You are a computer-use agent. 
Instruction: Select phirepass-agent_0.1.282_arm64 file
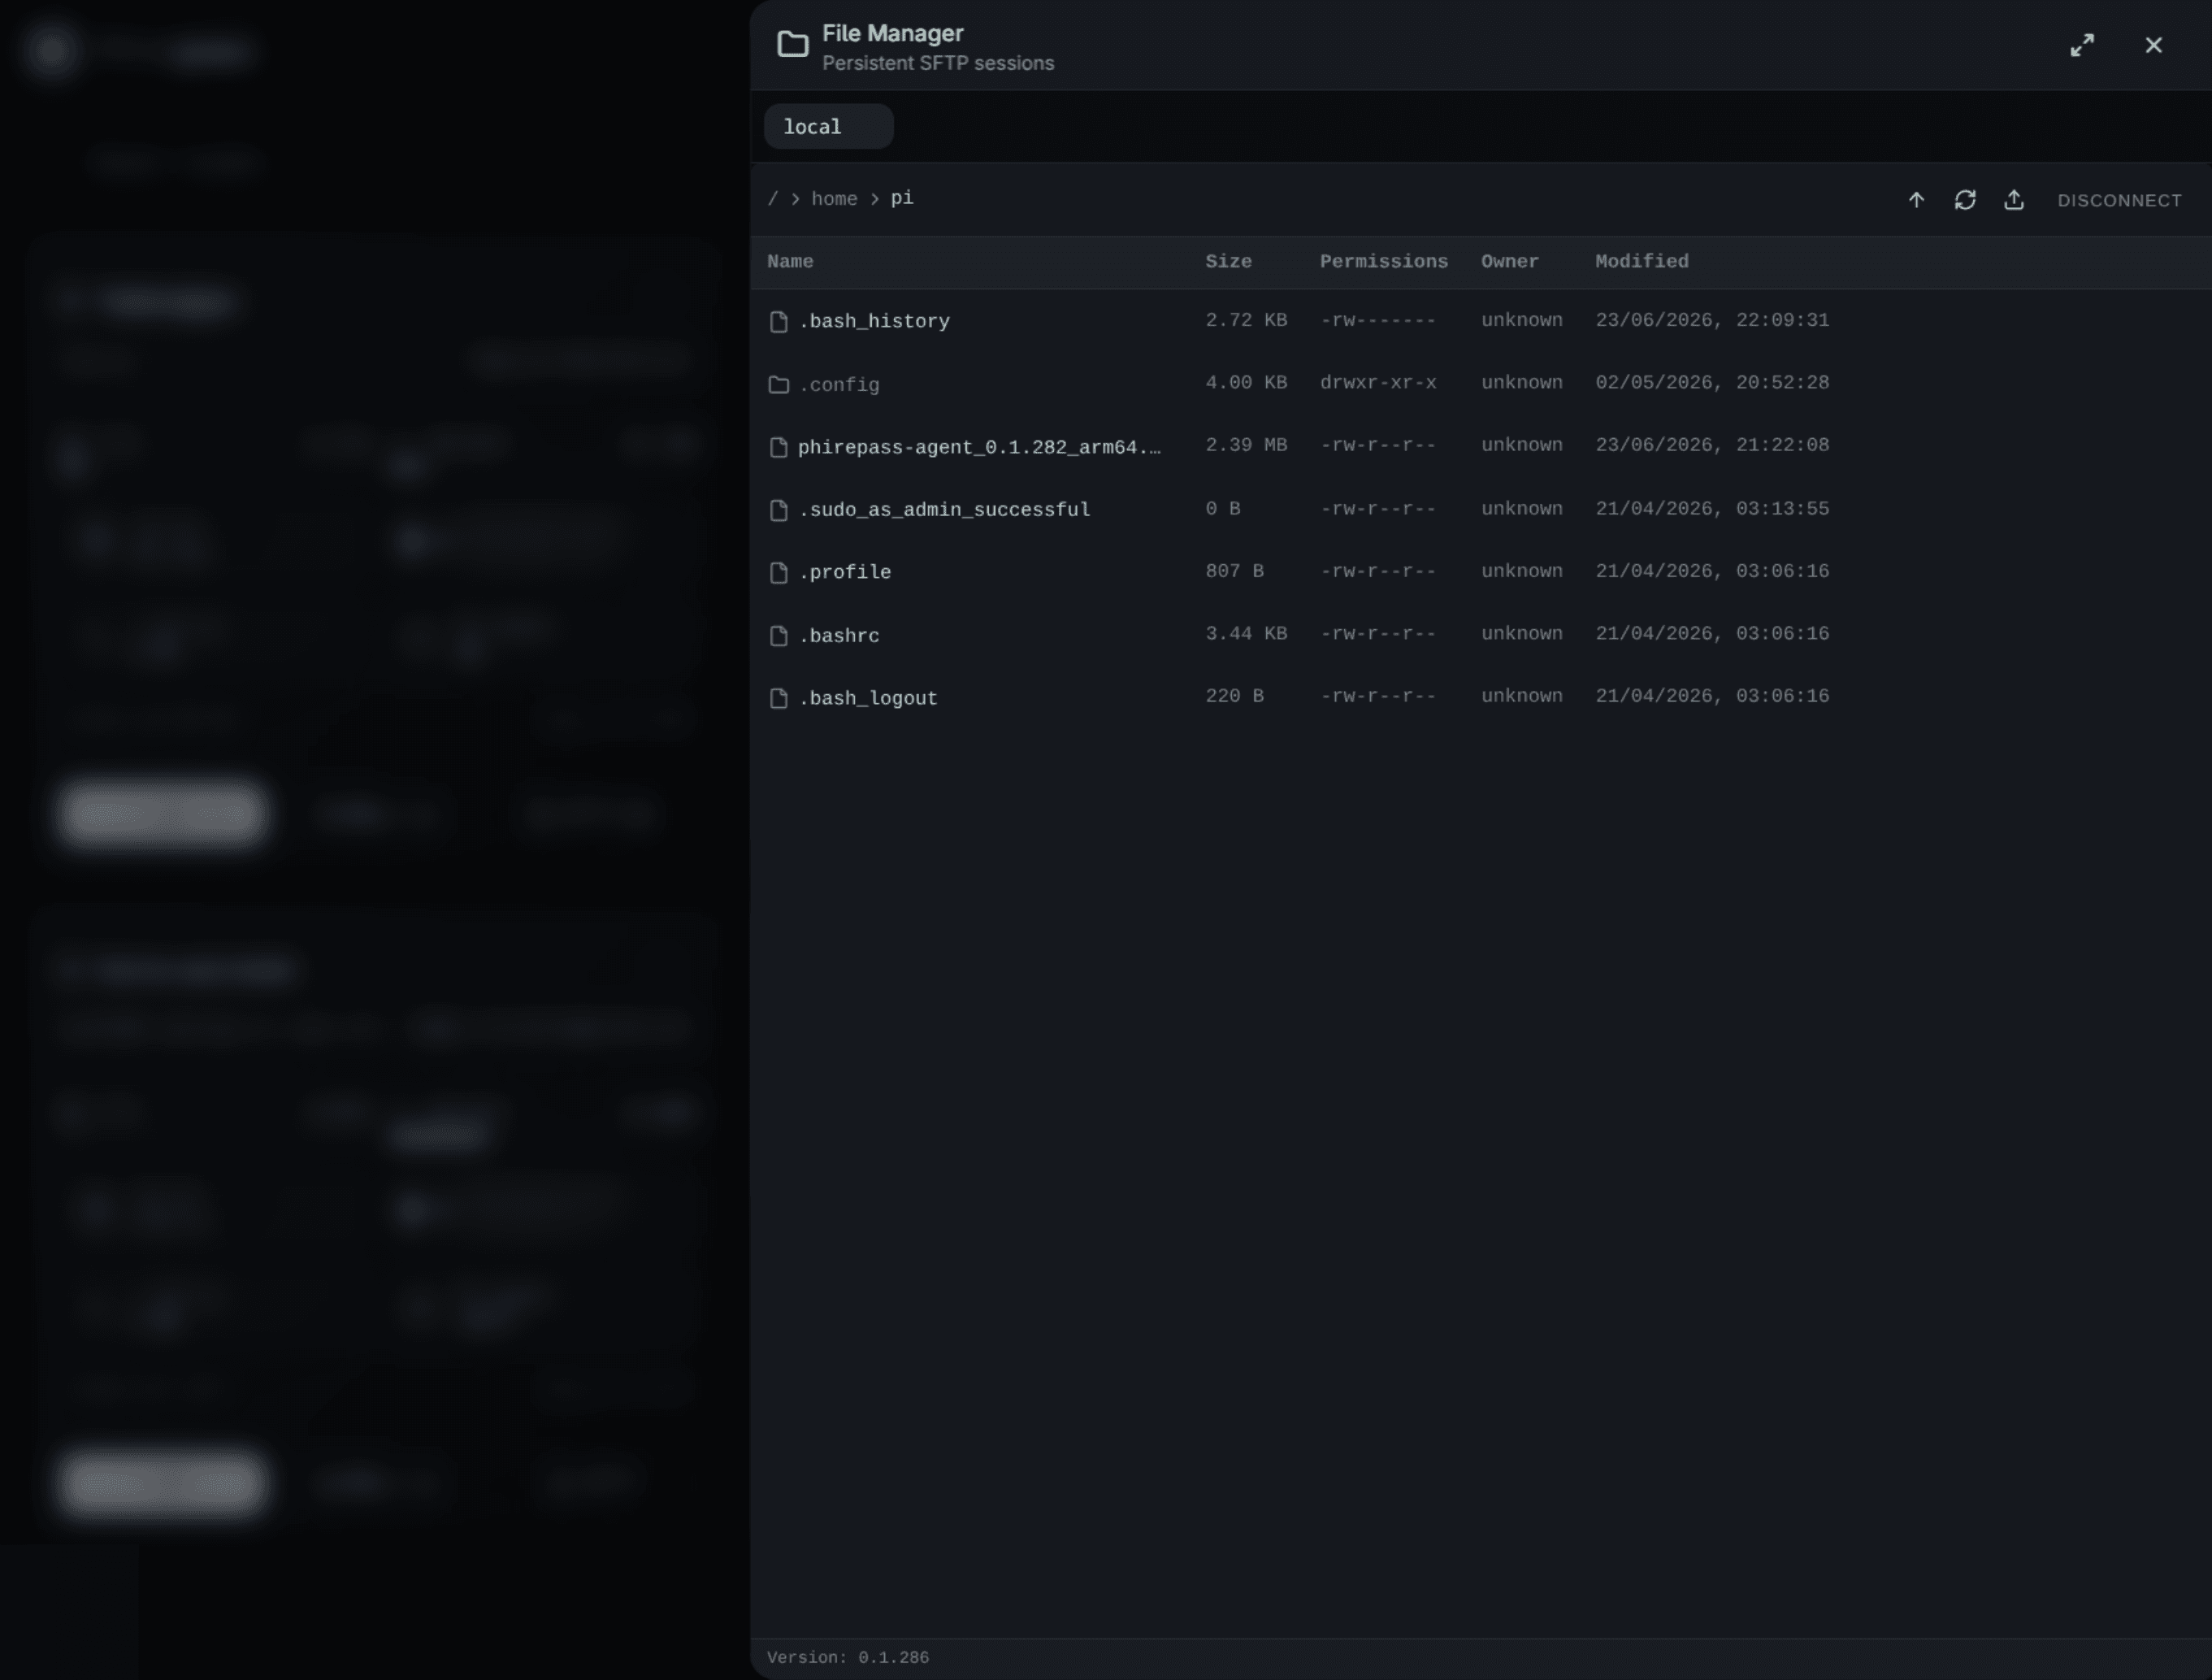980,447
